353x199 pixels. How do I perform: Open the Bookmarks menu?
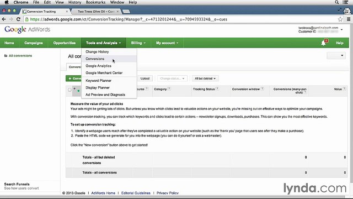95,2
